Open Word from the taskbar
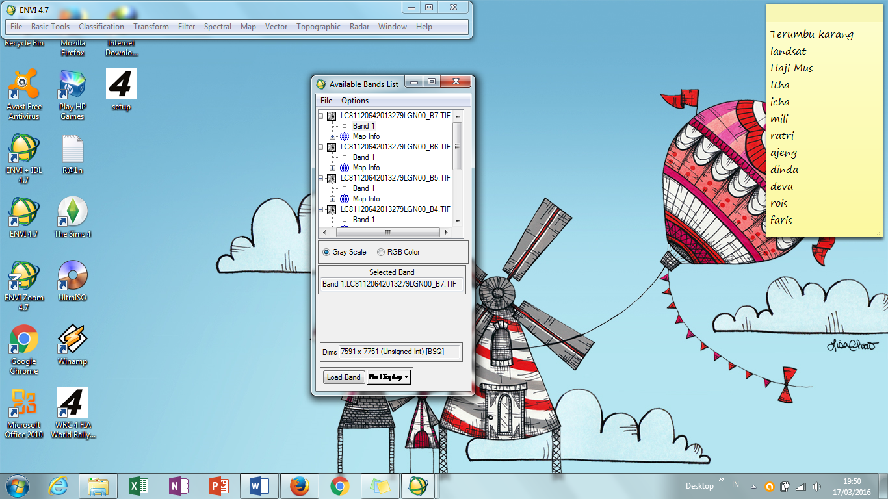This screenshot has height=499, width=888. (x=259, y=485)
